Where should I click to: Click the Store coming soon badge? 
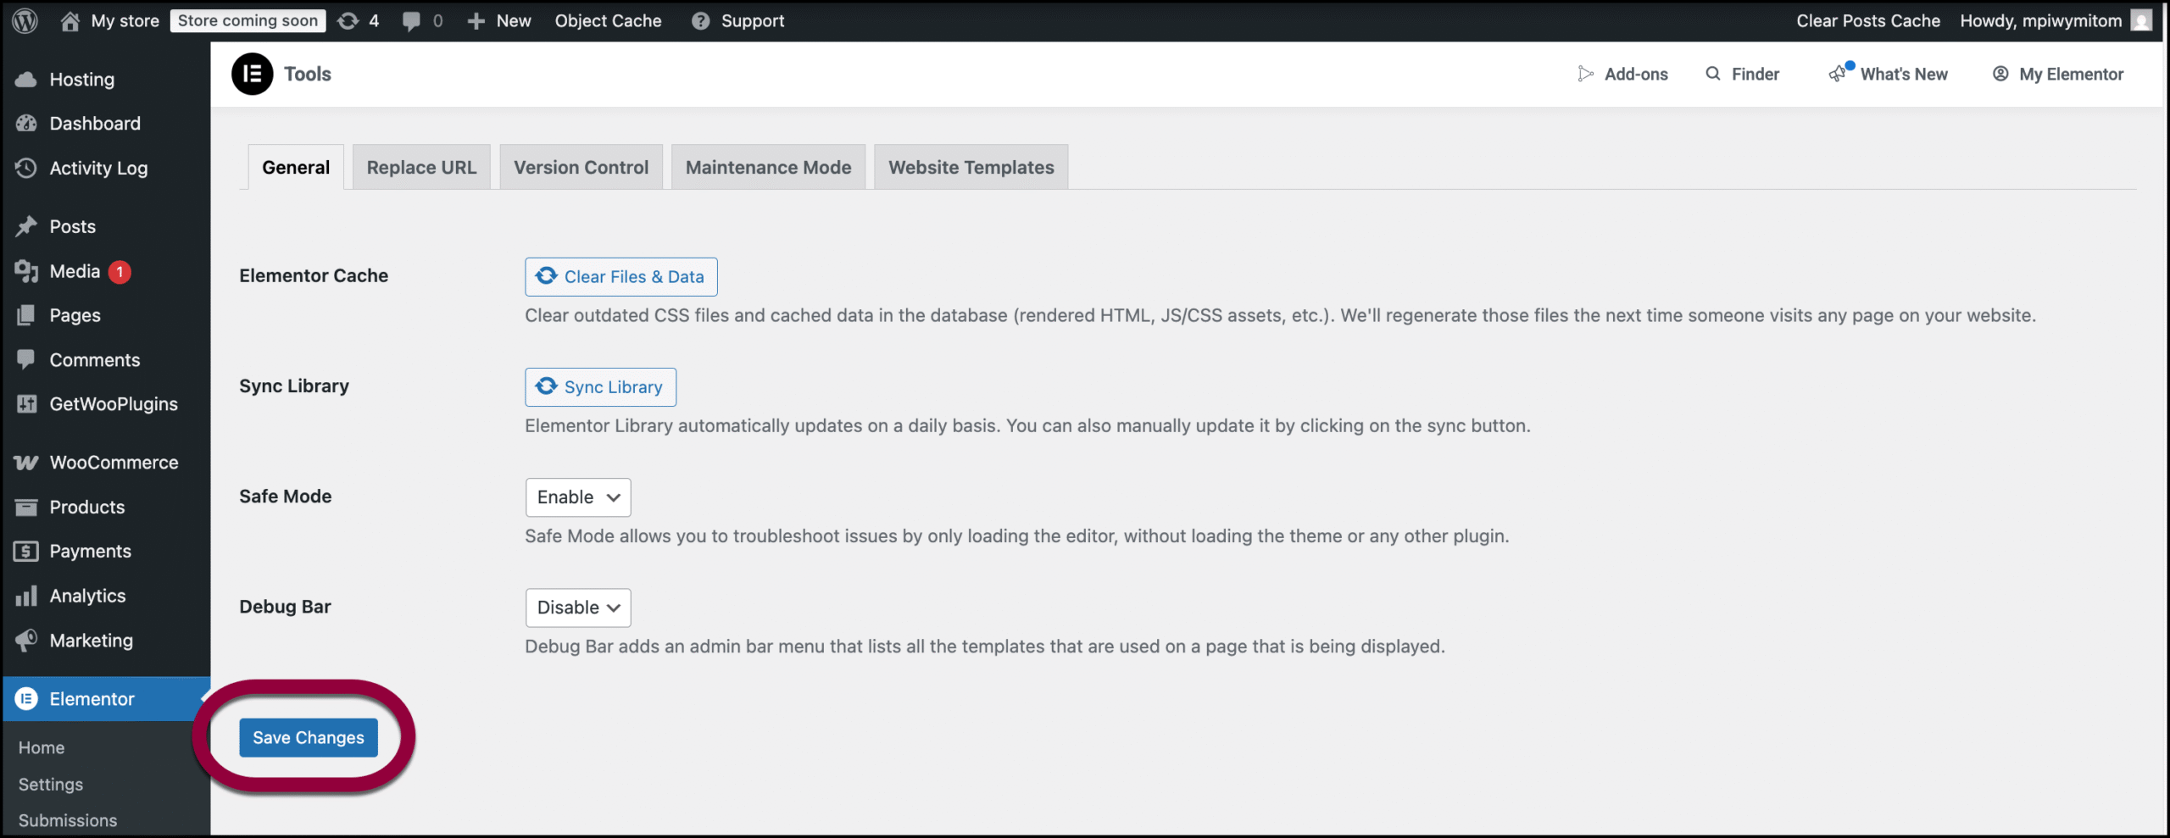(248, 21)
